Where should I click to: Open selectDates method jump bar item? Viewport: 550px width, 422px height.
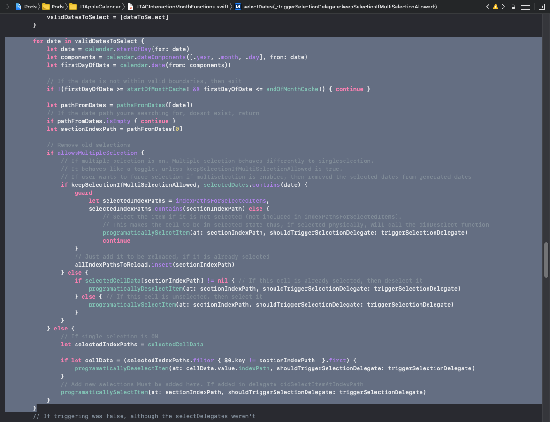pyautogui.click(x=336, y=7)
